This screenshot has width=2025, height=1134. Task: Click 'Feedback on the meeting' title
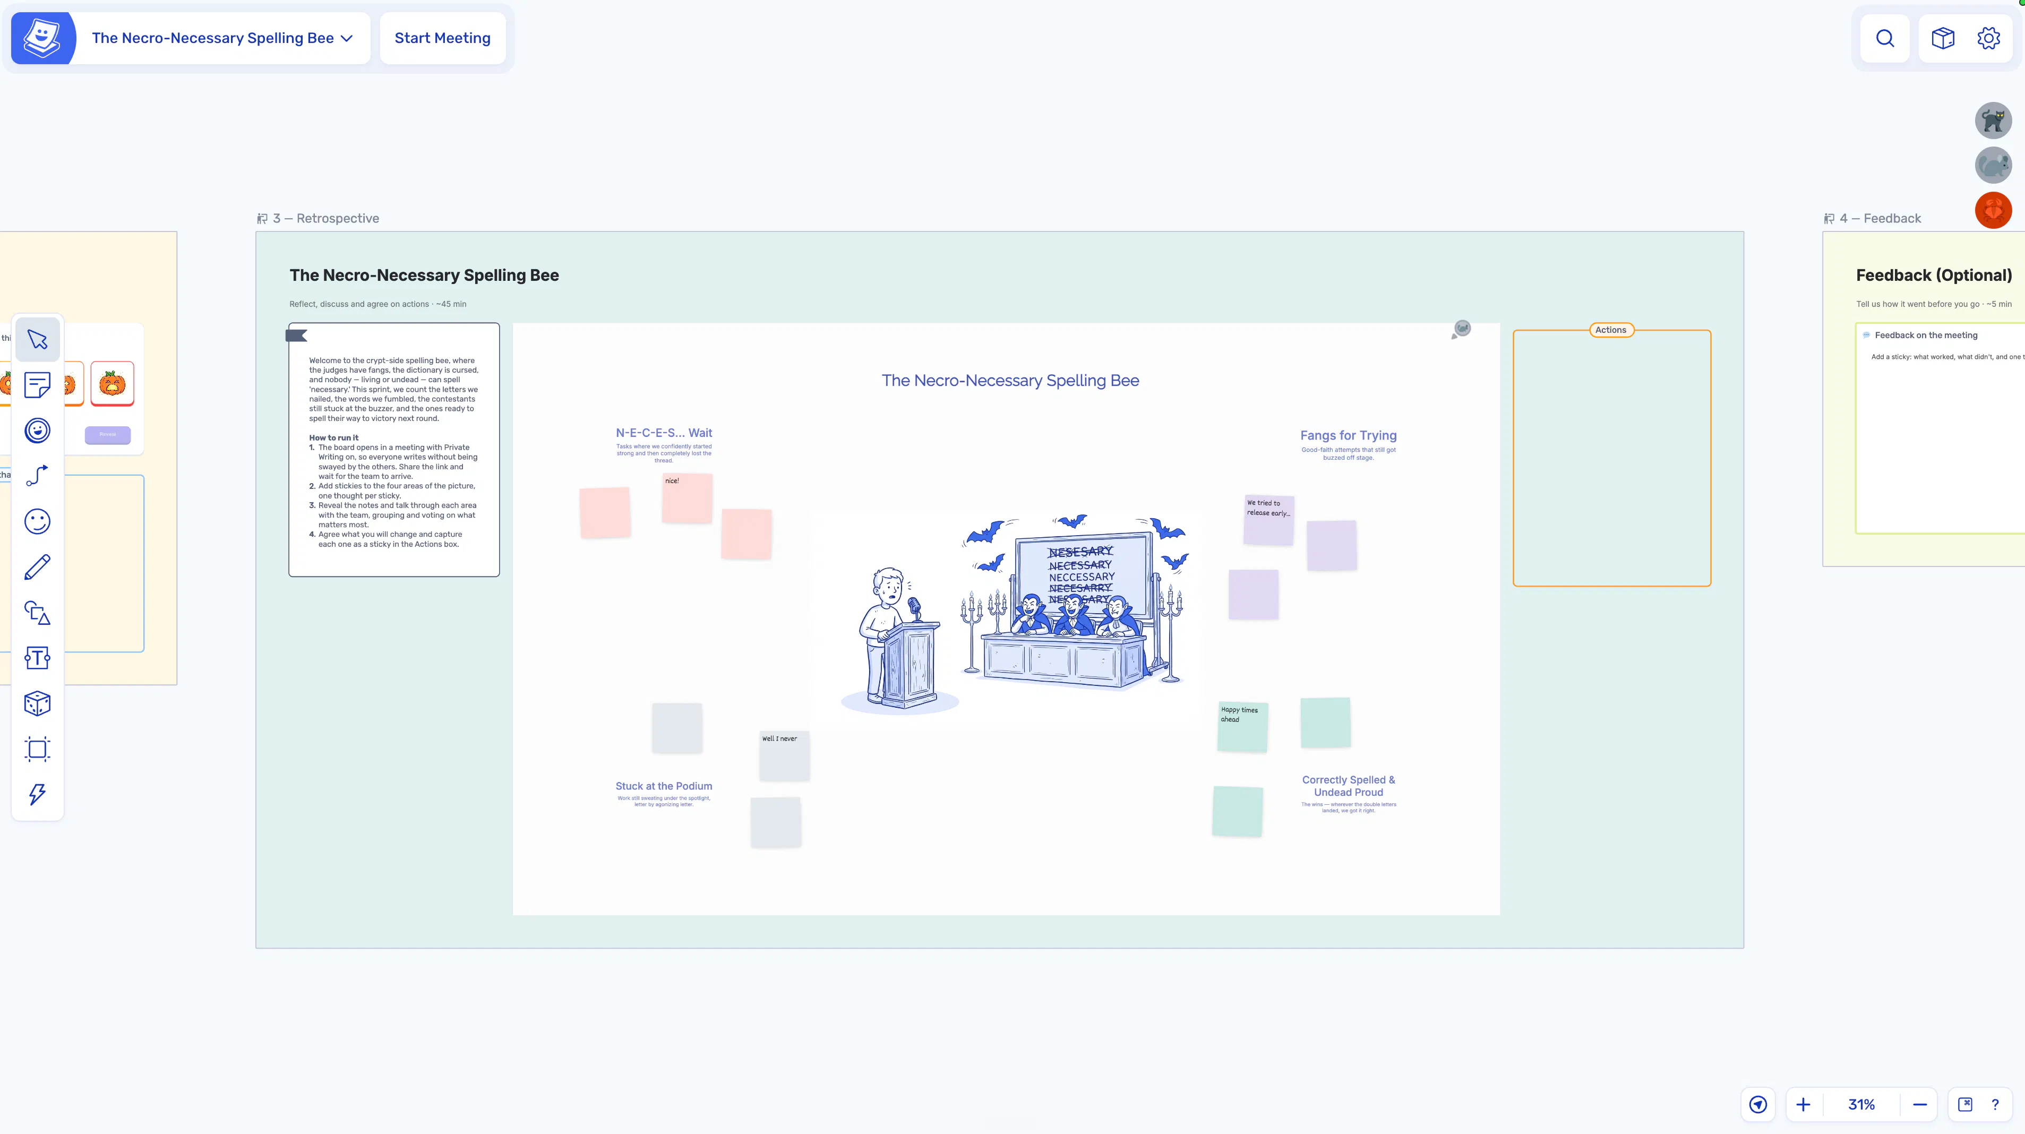pos(1926,336)
